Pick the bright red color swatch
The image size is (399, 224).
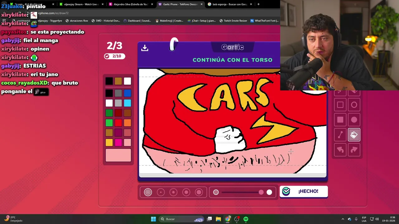(x=118, y=123)
